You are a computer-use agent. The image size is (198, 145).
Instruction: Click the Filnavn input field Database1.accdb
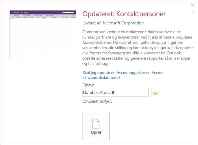tap(115, 93)
